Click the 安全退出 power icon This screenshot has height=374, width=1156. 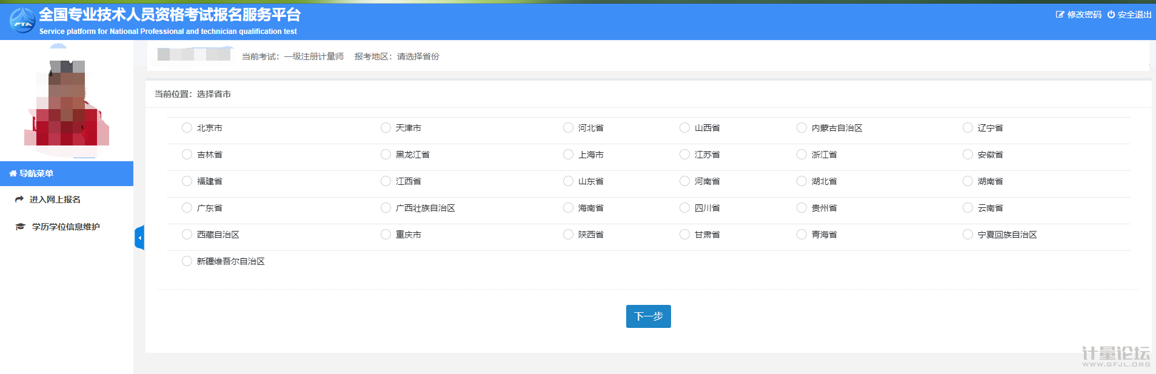click(1111, 15)
